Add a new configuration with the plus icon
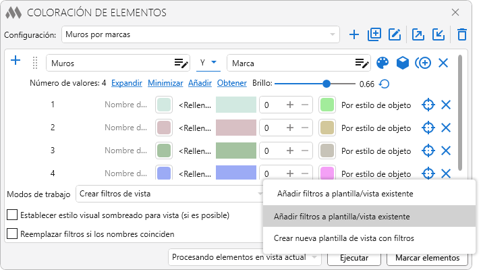Image resolution: width=481 pixels, height=270 pixels. coord(354,34)
